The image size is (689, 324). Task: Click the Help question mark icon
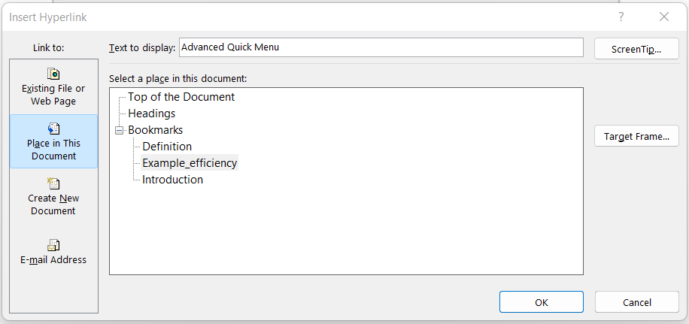621,17
